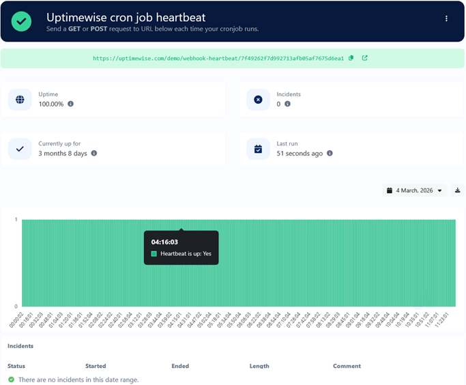Click the webhook heartbeat URL link

point(218,59)
